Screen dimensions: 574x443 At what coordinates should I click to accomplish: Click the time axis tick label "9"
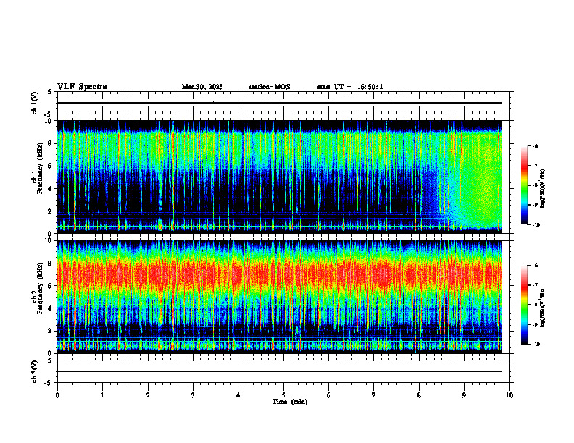[464, 395]
